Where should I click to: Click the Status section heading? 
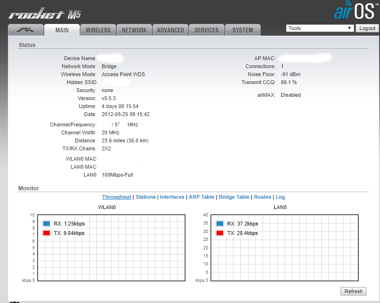pos(27,45)
